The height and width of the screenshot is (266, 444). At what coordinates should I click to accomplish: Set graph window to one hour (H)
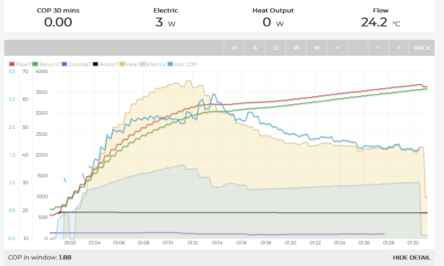tap(235, 48)
